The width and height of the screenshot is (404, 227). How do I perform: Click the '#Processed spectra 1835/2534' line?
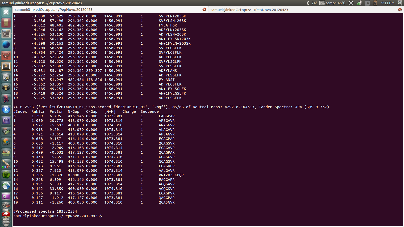click(45, 211)
